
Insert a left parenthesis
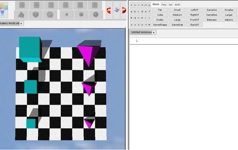[x=146, y=18]
